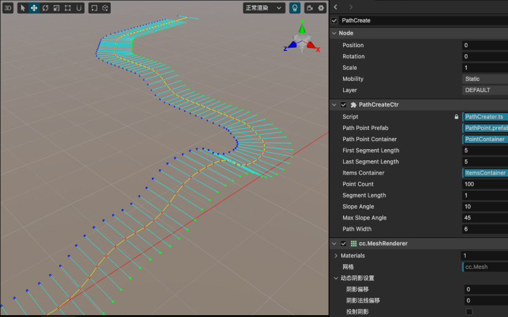Open scene camera settings icon
This screenshot has width=508, height=317.
310,8
